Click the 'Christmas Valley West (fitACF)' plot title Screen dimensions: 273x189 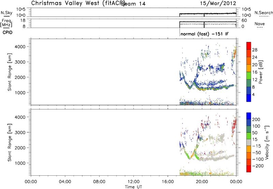coord(78,3)
